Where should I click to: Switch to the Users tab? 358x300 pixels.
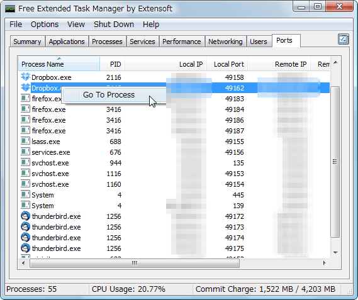tap(259, 42)
